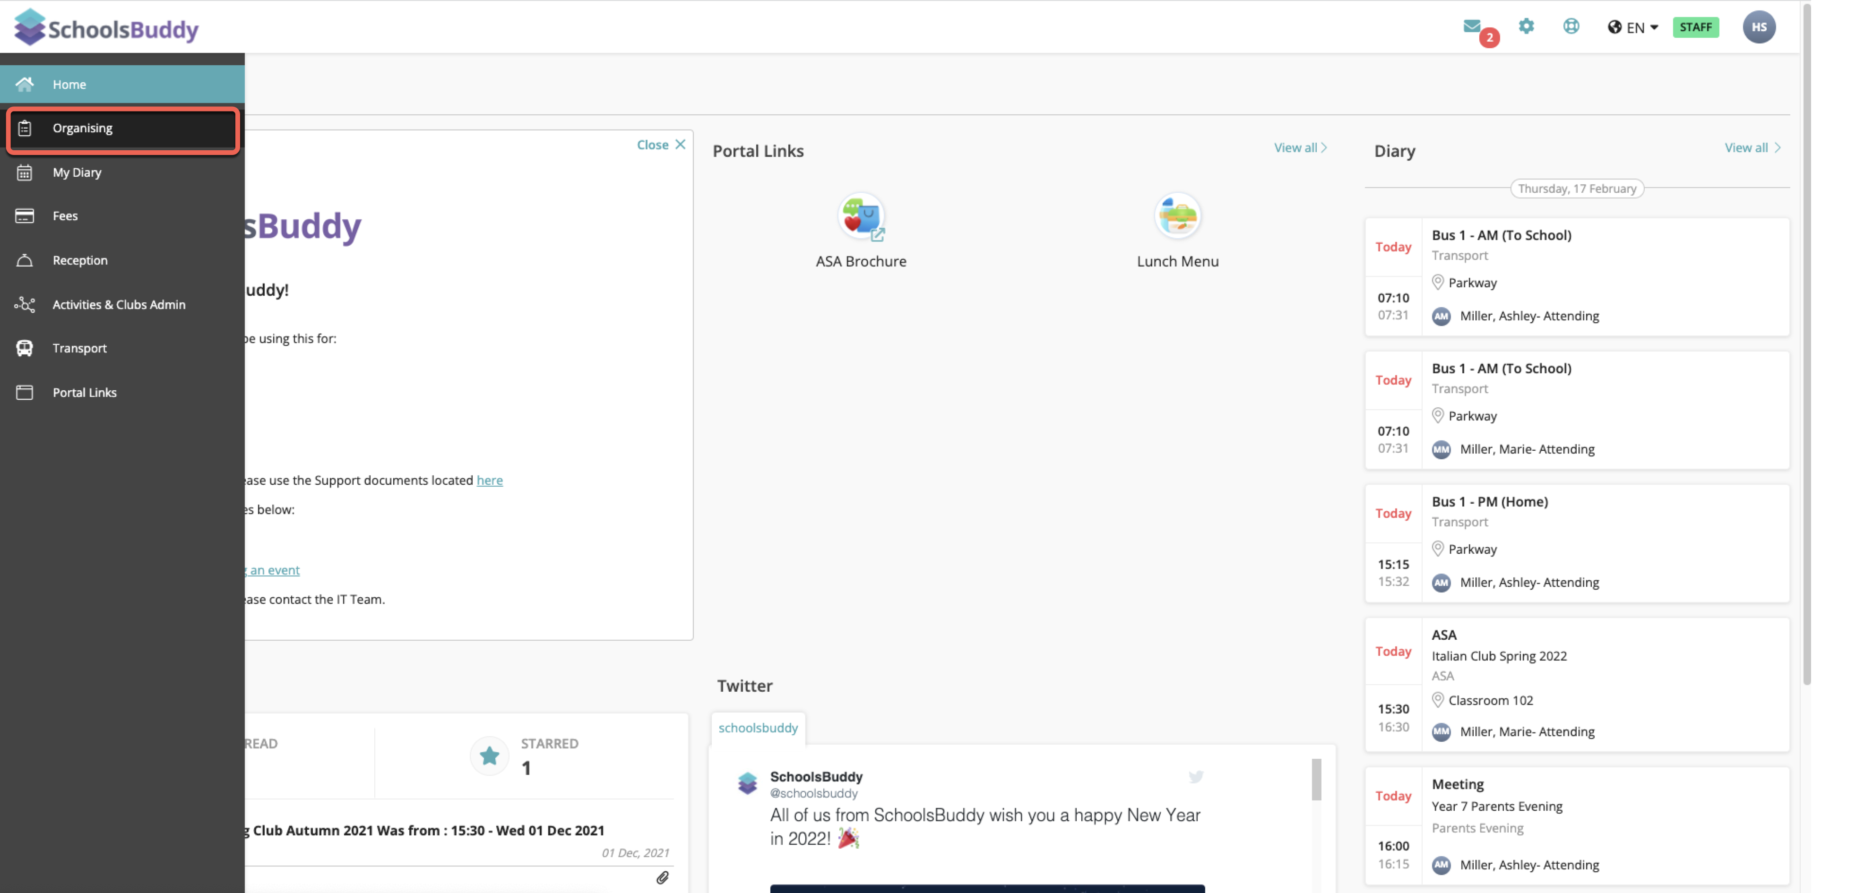
Task: Open Transport in the sidebar menu
Action: (79, 348)
